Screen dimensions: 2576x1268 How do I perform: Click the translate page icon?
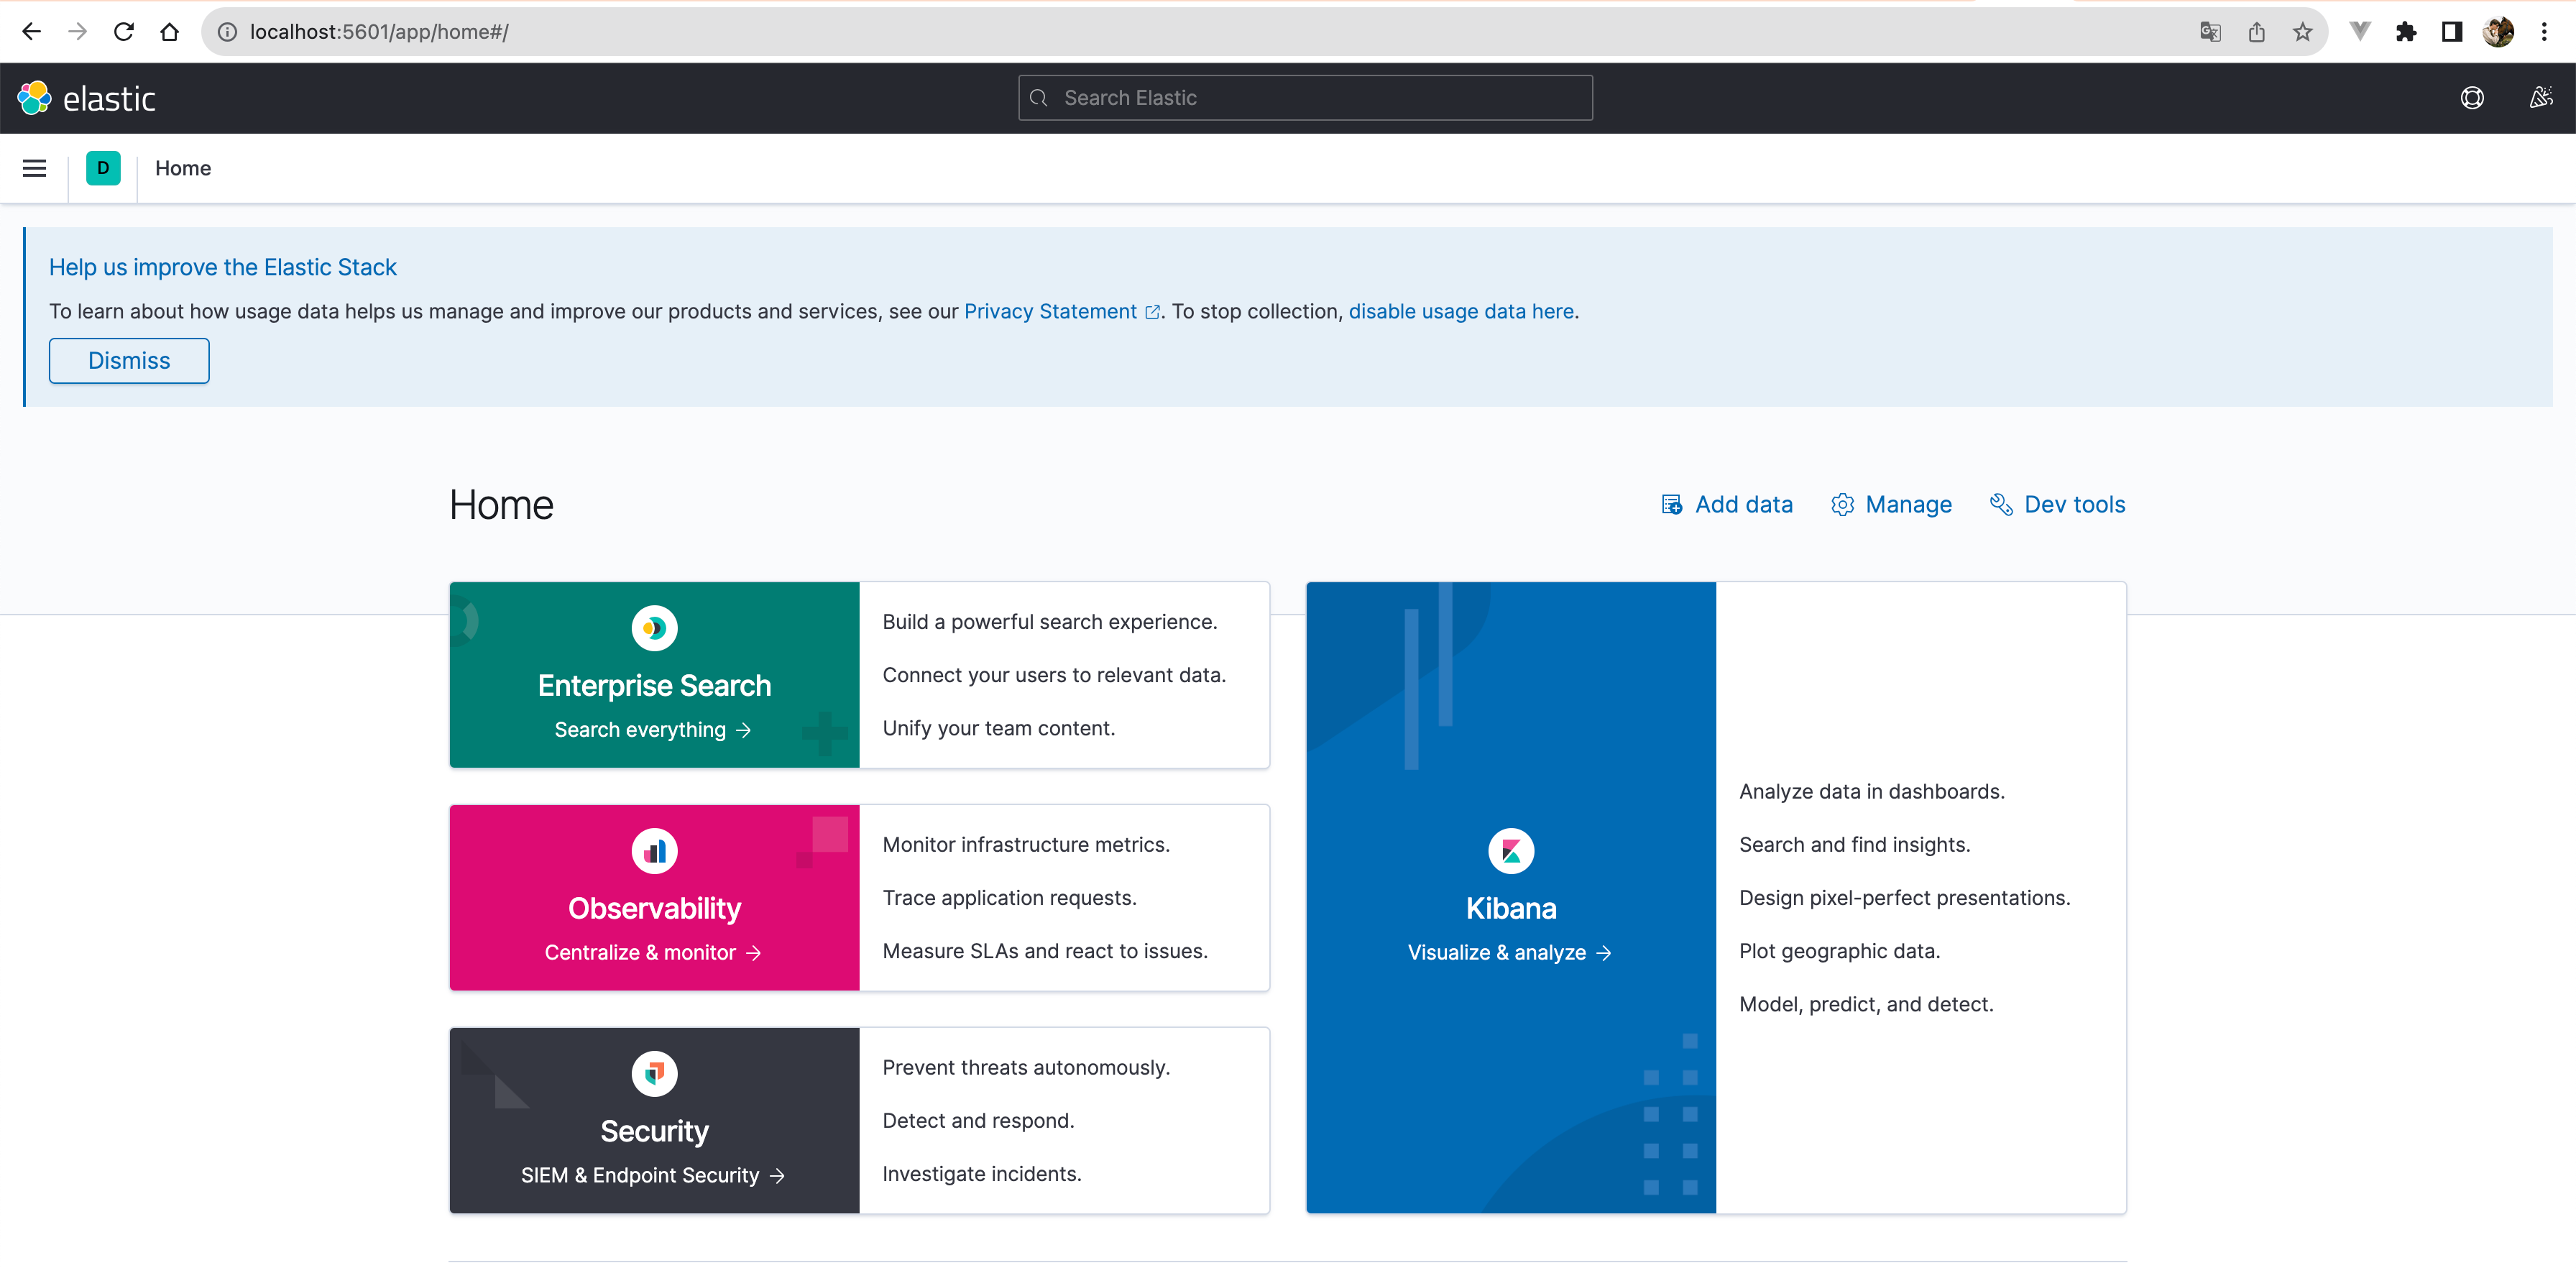point(2210,32)
